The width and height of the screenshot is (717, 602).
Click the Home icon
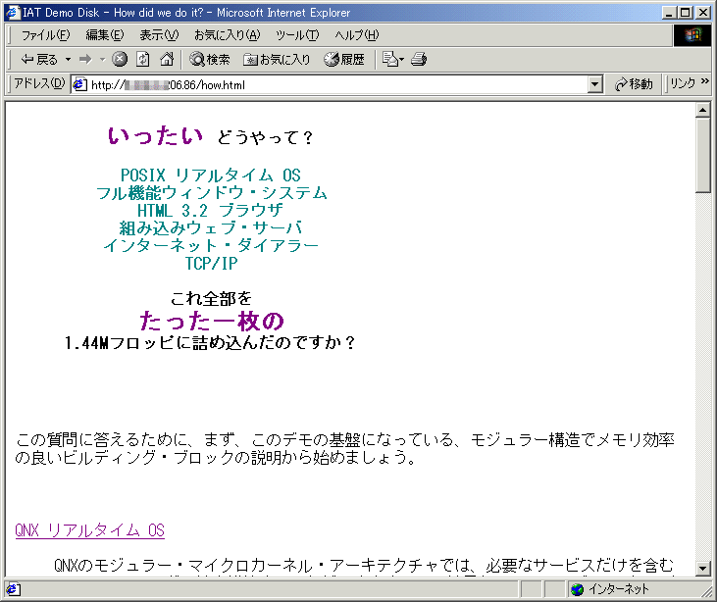167,59
